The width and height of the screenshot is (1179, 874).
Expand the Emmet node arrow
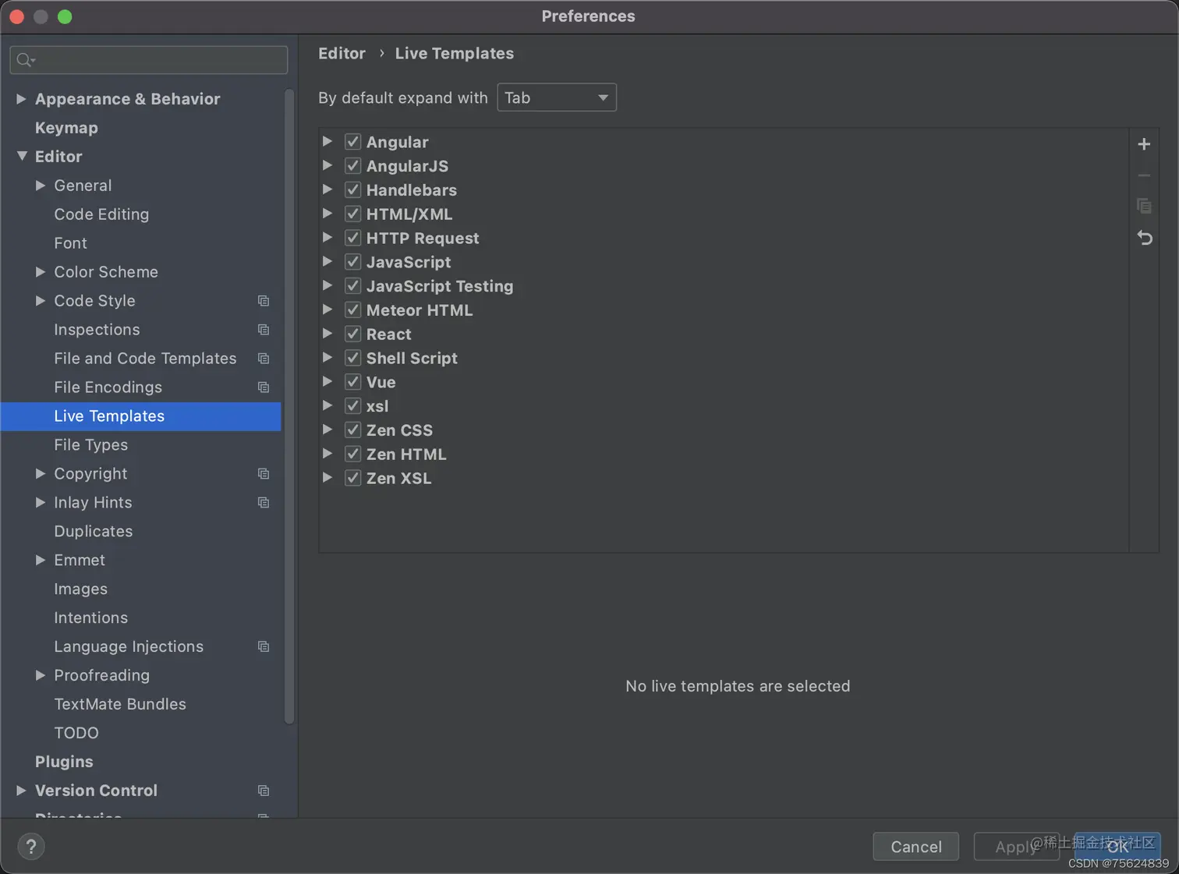41,561
